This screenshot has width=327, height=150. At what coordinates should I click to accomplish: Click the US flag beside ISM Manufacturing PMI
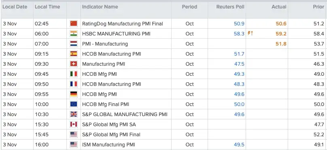pos(74,145)
